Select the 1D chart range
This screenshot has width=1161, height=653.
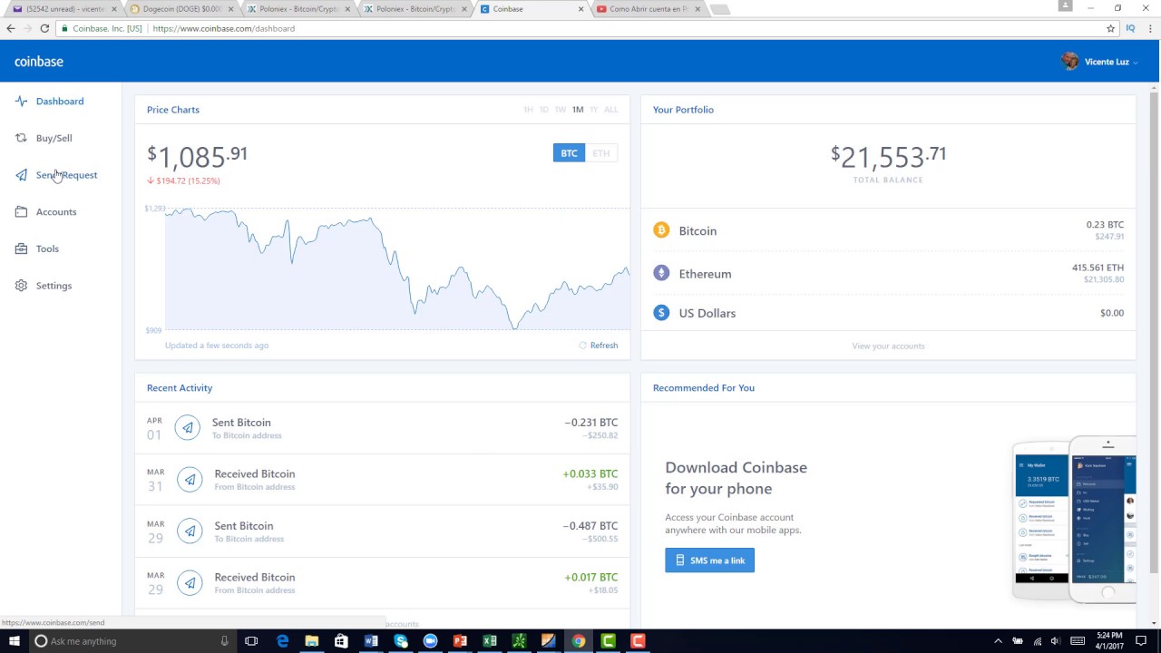tap(544, 110)
